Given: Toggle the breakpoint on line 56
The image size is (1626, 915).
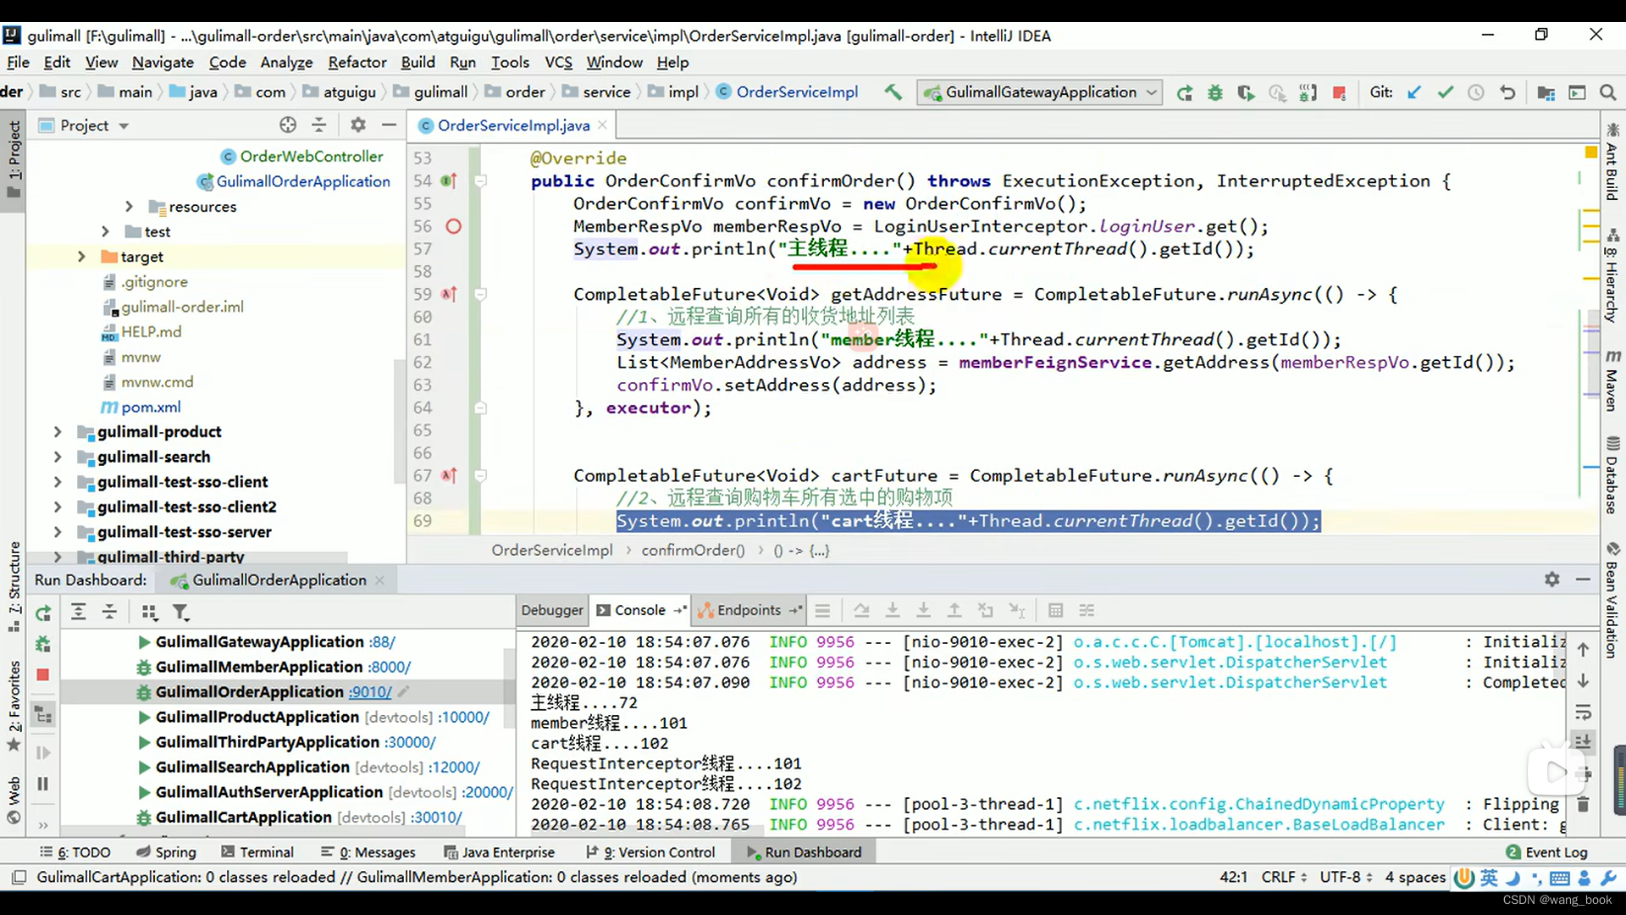Looking at the screenshot, I should tap(453, 226).
